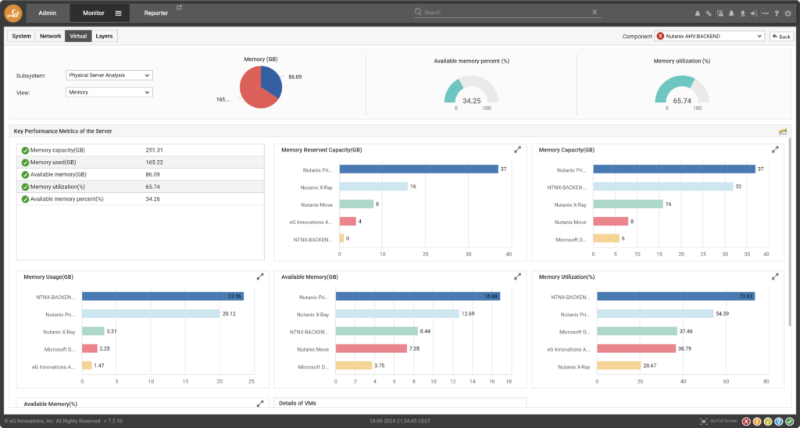Click the NTNX-BACKEN bar valued 32 in Memory Capacity
This screenshot has height=428, width=800.
[663, 186]
